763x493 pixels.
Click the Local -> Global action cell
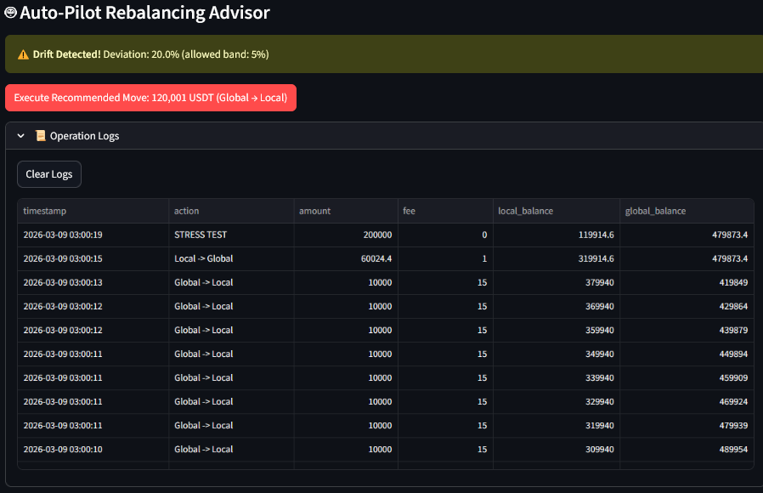coord(204,258)
